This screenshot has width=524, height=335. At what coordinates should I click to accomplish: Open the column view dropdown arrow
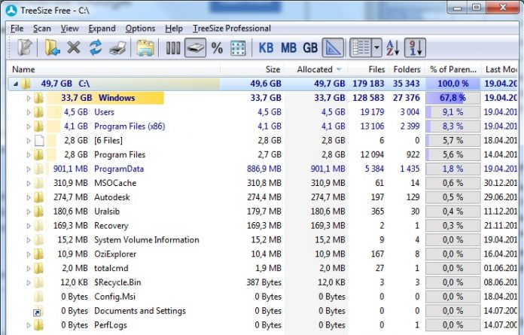[x=377, y=48]
